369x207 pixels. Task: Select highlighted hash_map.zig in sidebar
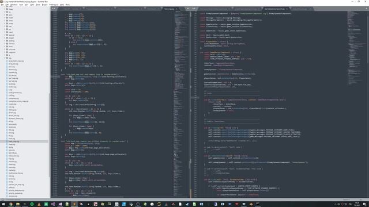tap(24, 141)
